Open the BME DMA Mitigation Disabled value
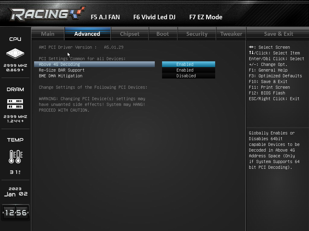This screenshot has height=231, width=309. click(189, 76)
